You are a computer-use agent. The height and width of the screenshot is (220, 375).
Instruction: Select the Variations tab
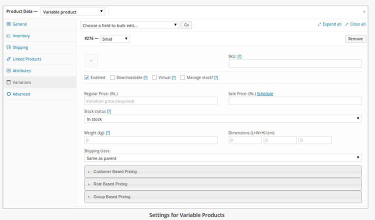[22, 82]
